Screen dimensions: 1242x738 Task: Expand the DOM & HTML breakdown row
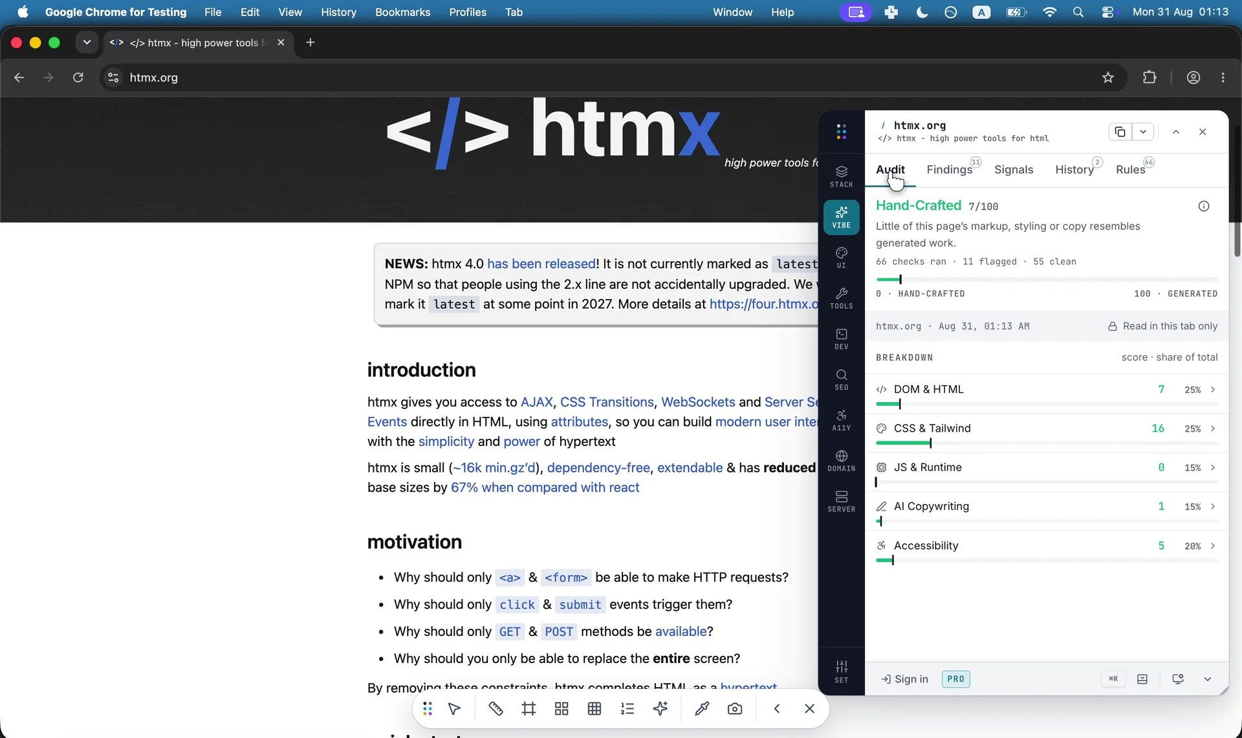(1047, 394)
